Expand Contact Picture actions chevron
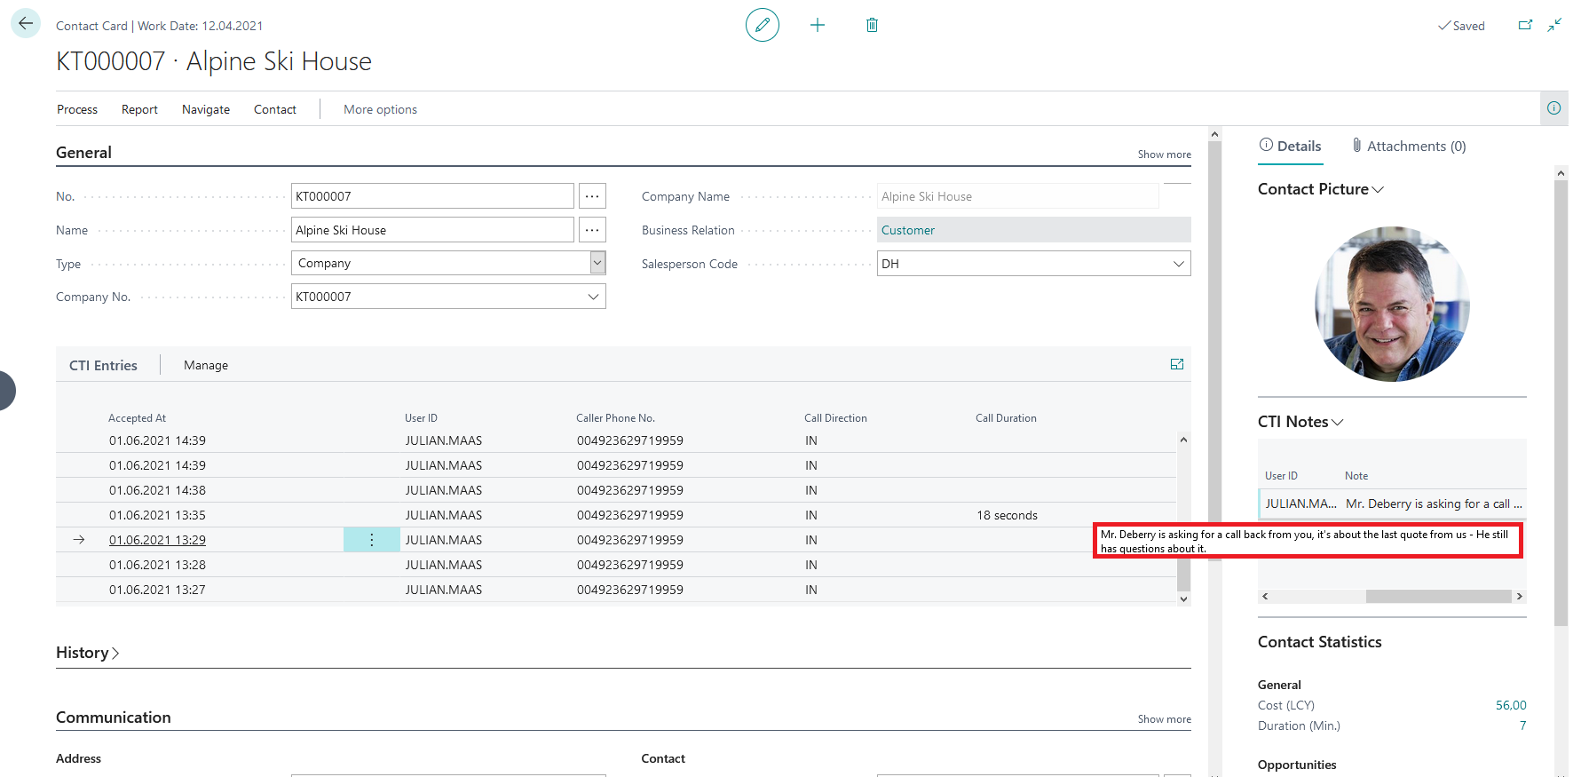Viewport: 1581px width, 777px height. pyautogui.click(x=1378, y=190)
